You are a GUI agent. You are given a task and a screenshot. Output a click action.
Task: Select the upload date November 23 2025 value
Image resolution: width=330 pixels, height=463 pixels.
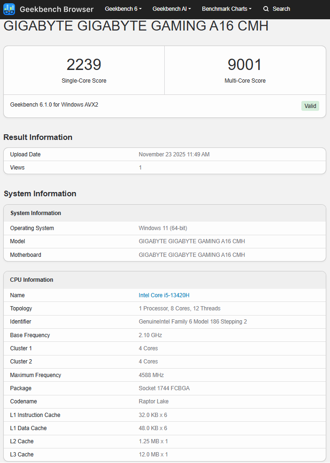pos(174,154)
